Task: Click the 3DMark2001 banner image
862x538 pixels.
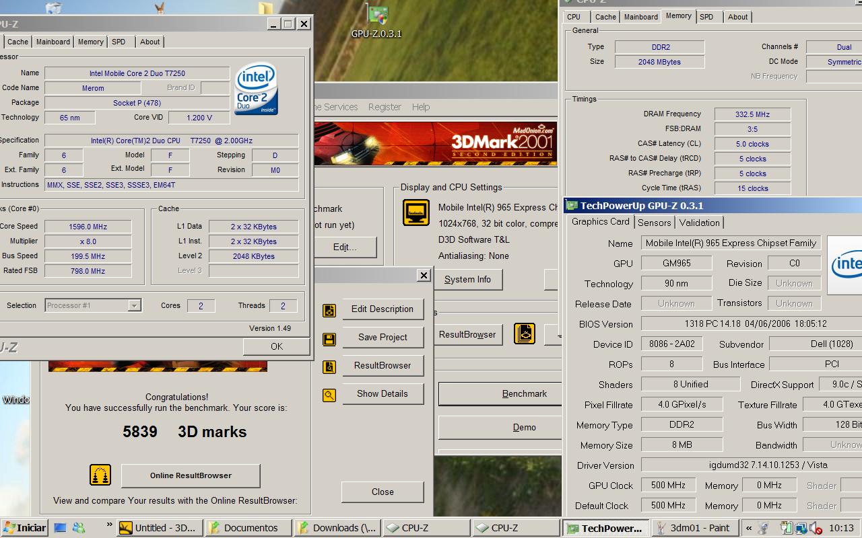Action: pos(435,143)
